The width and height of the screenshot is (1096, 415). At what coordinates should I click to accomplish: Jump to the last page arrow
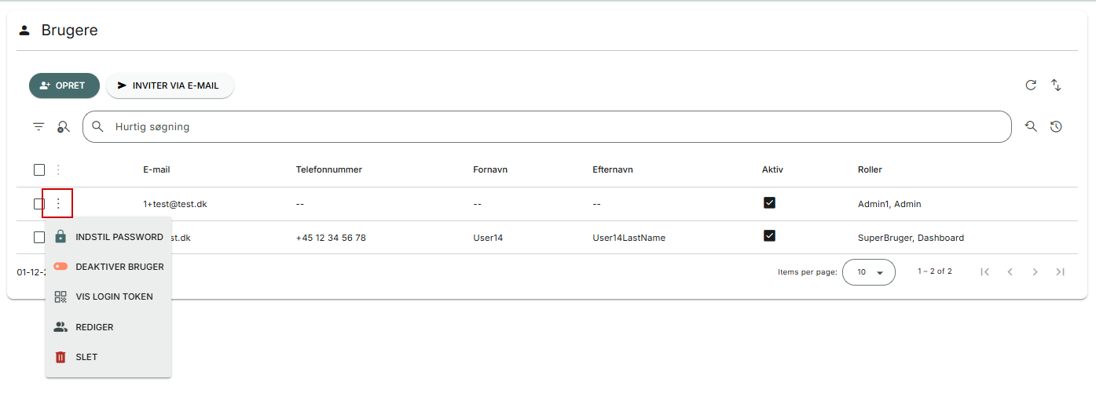click(x=1060, y=272)
